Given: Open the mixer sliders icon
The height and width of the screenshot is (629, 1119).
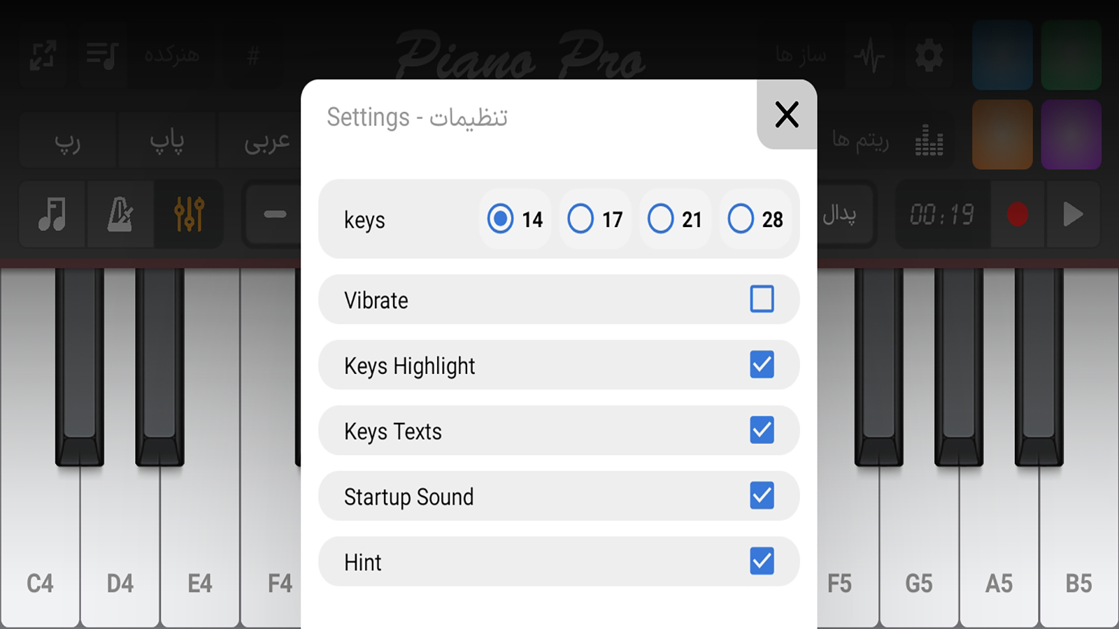Looking at the screenshot, I should tap(190, 214).
